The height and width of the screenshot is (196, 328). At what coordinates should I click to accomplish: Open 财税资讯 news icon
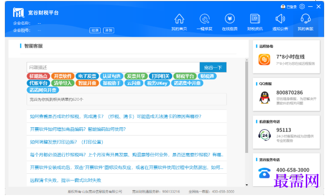tap(255, 18)
